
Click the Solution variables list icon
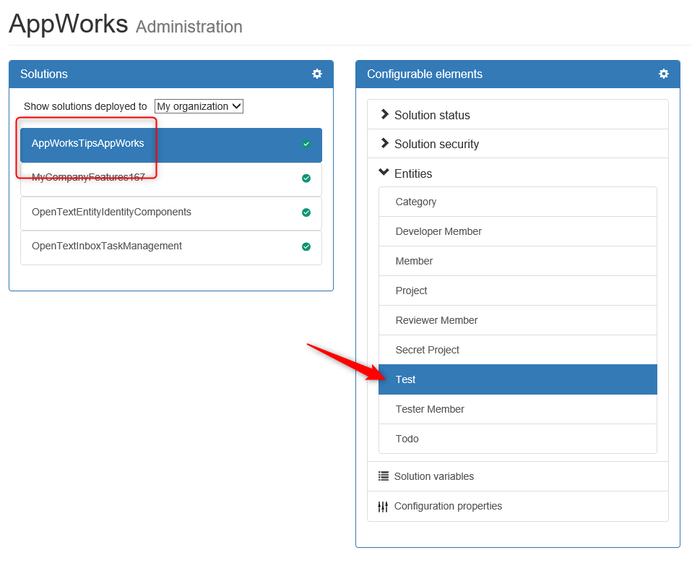tap(383, 476)
